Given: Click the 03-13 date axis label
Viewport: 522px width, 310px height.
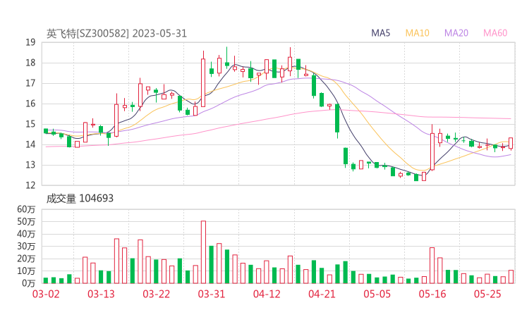Looking at the screenshot, I should pos(101,294).
